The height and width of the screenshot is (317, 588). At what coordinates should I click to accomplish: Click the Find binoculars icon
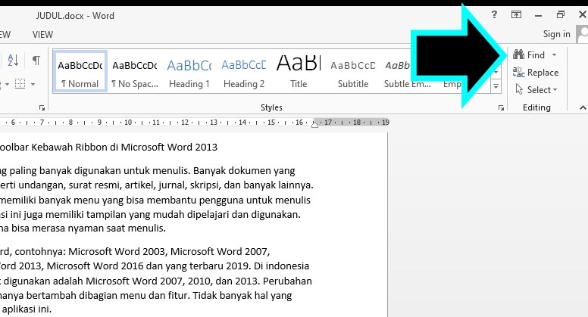[519, 55]
